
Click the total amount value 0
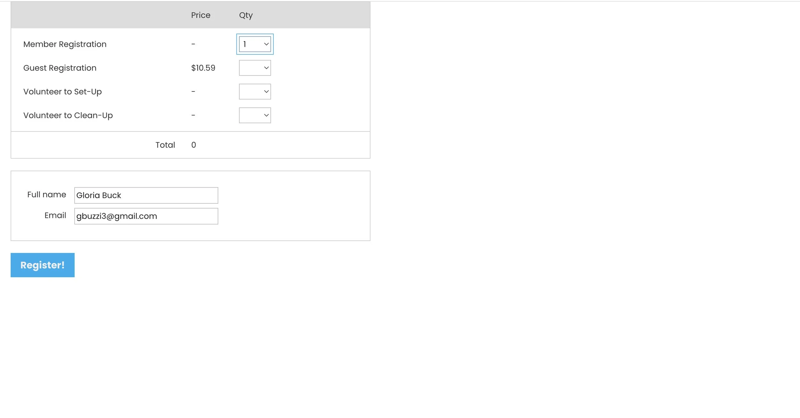tap(194, 145)
